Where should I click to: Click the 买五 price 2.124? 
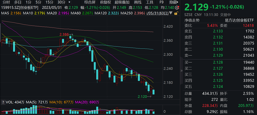click(218, 86)
